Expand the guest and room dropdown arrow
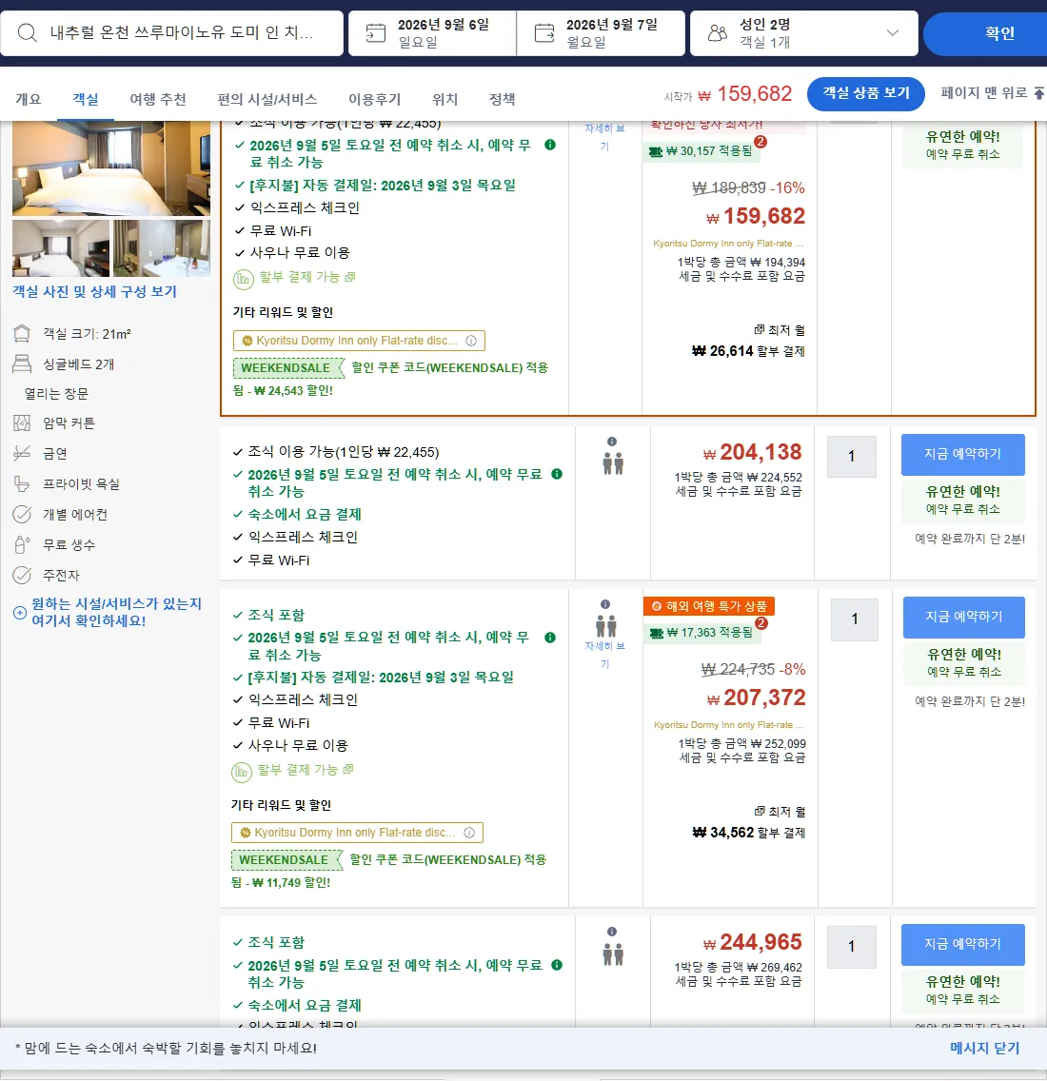 tap(893, 32)
